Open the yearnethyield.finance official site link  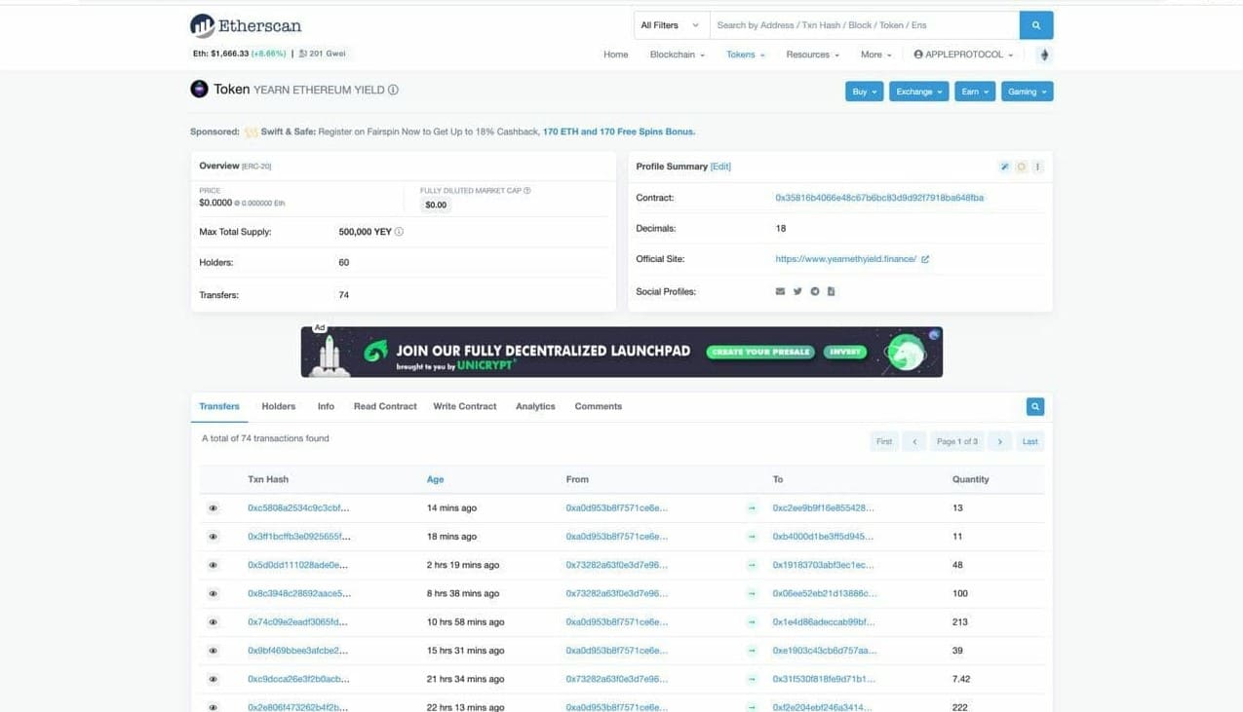coord(846,259)
